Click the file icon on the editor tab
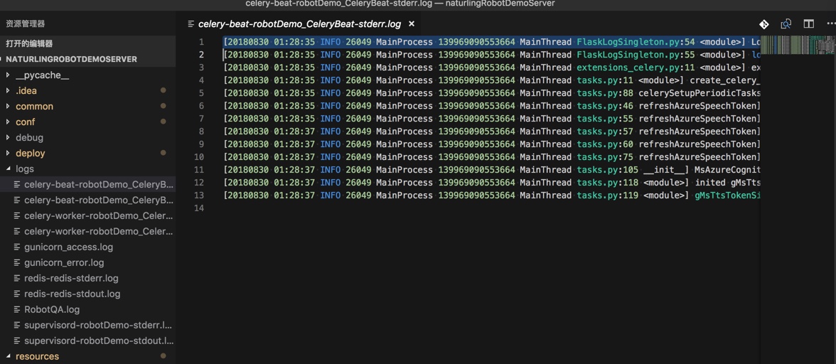This screenshot has width=836, height=364. tap(191, 24)
